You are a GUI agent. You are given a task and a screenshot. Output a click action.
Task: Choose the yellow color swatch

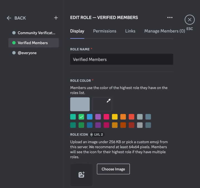click(115, 117)
